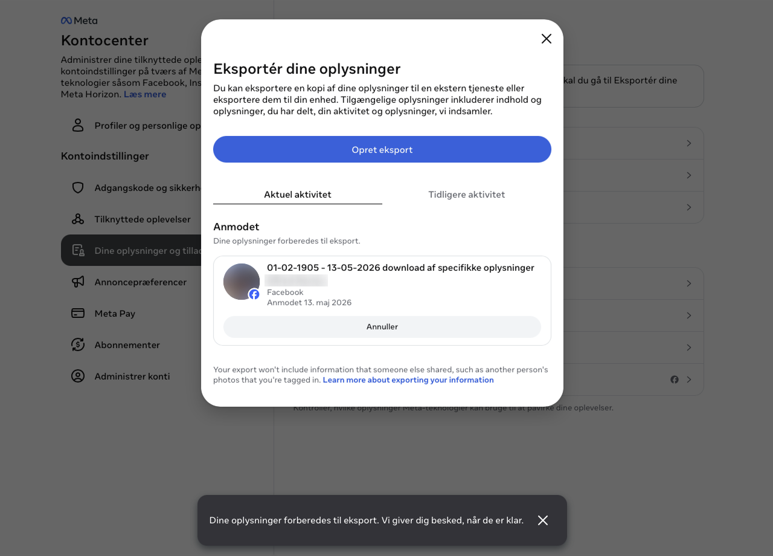Open the Læs mere link
This screenshot has height=556, width=773.
click(x=145, y=94)
